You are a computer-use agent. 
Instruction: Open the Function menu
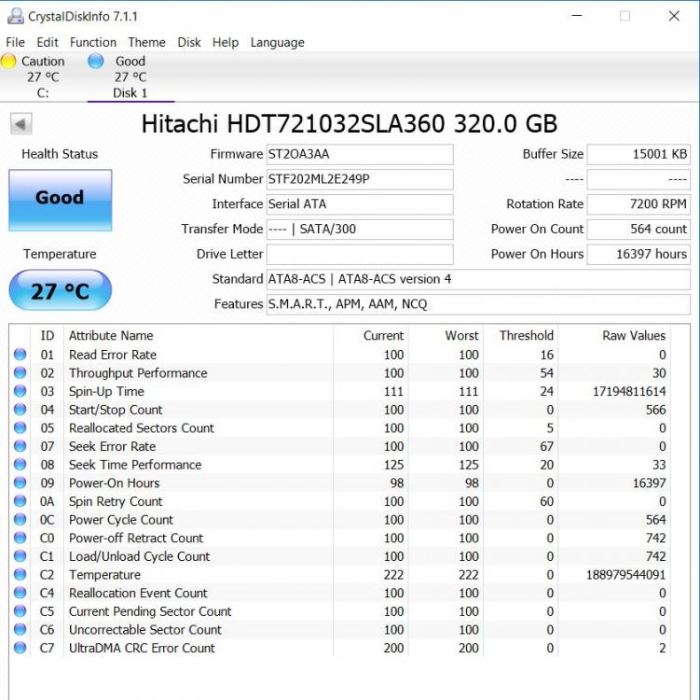93,42
